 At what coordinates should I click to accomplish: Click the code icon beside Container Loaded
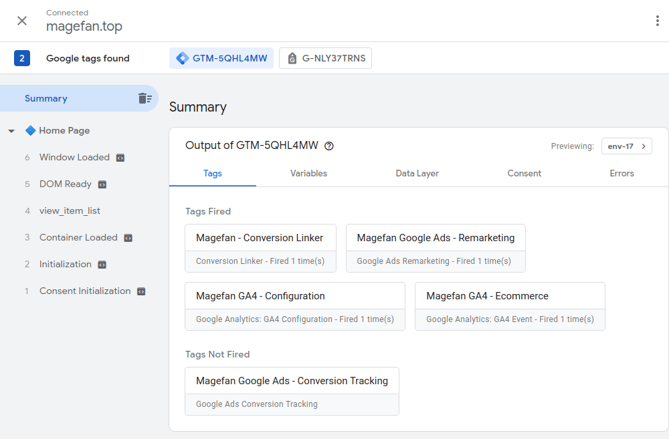128,239
